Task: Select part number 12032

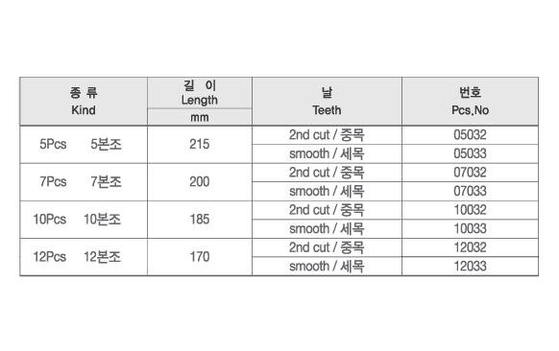Action: (x=470, y=247)
